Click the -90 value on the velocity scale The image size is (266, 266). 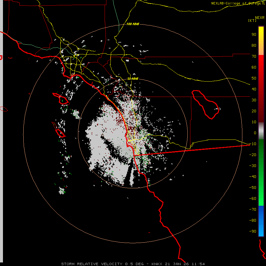click(x=253, y=231)
